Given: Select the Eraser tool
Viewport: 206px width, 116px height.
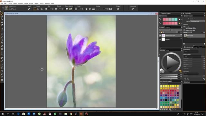Looking at the screenshot, I should tap(2, 25).
